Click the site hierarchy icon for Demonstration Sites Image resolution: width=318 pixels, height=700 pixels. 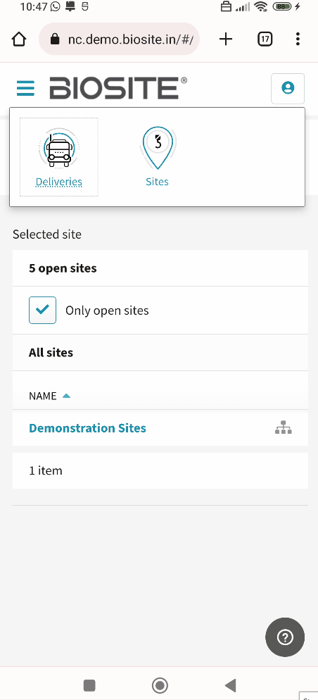point(284,427)
